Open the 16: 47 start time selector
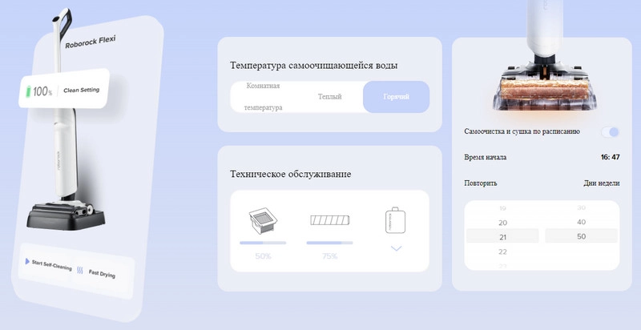The width and height of the screenshot is (641, 330). [x=610, y=158]
